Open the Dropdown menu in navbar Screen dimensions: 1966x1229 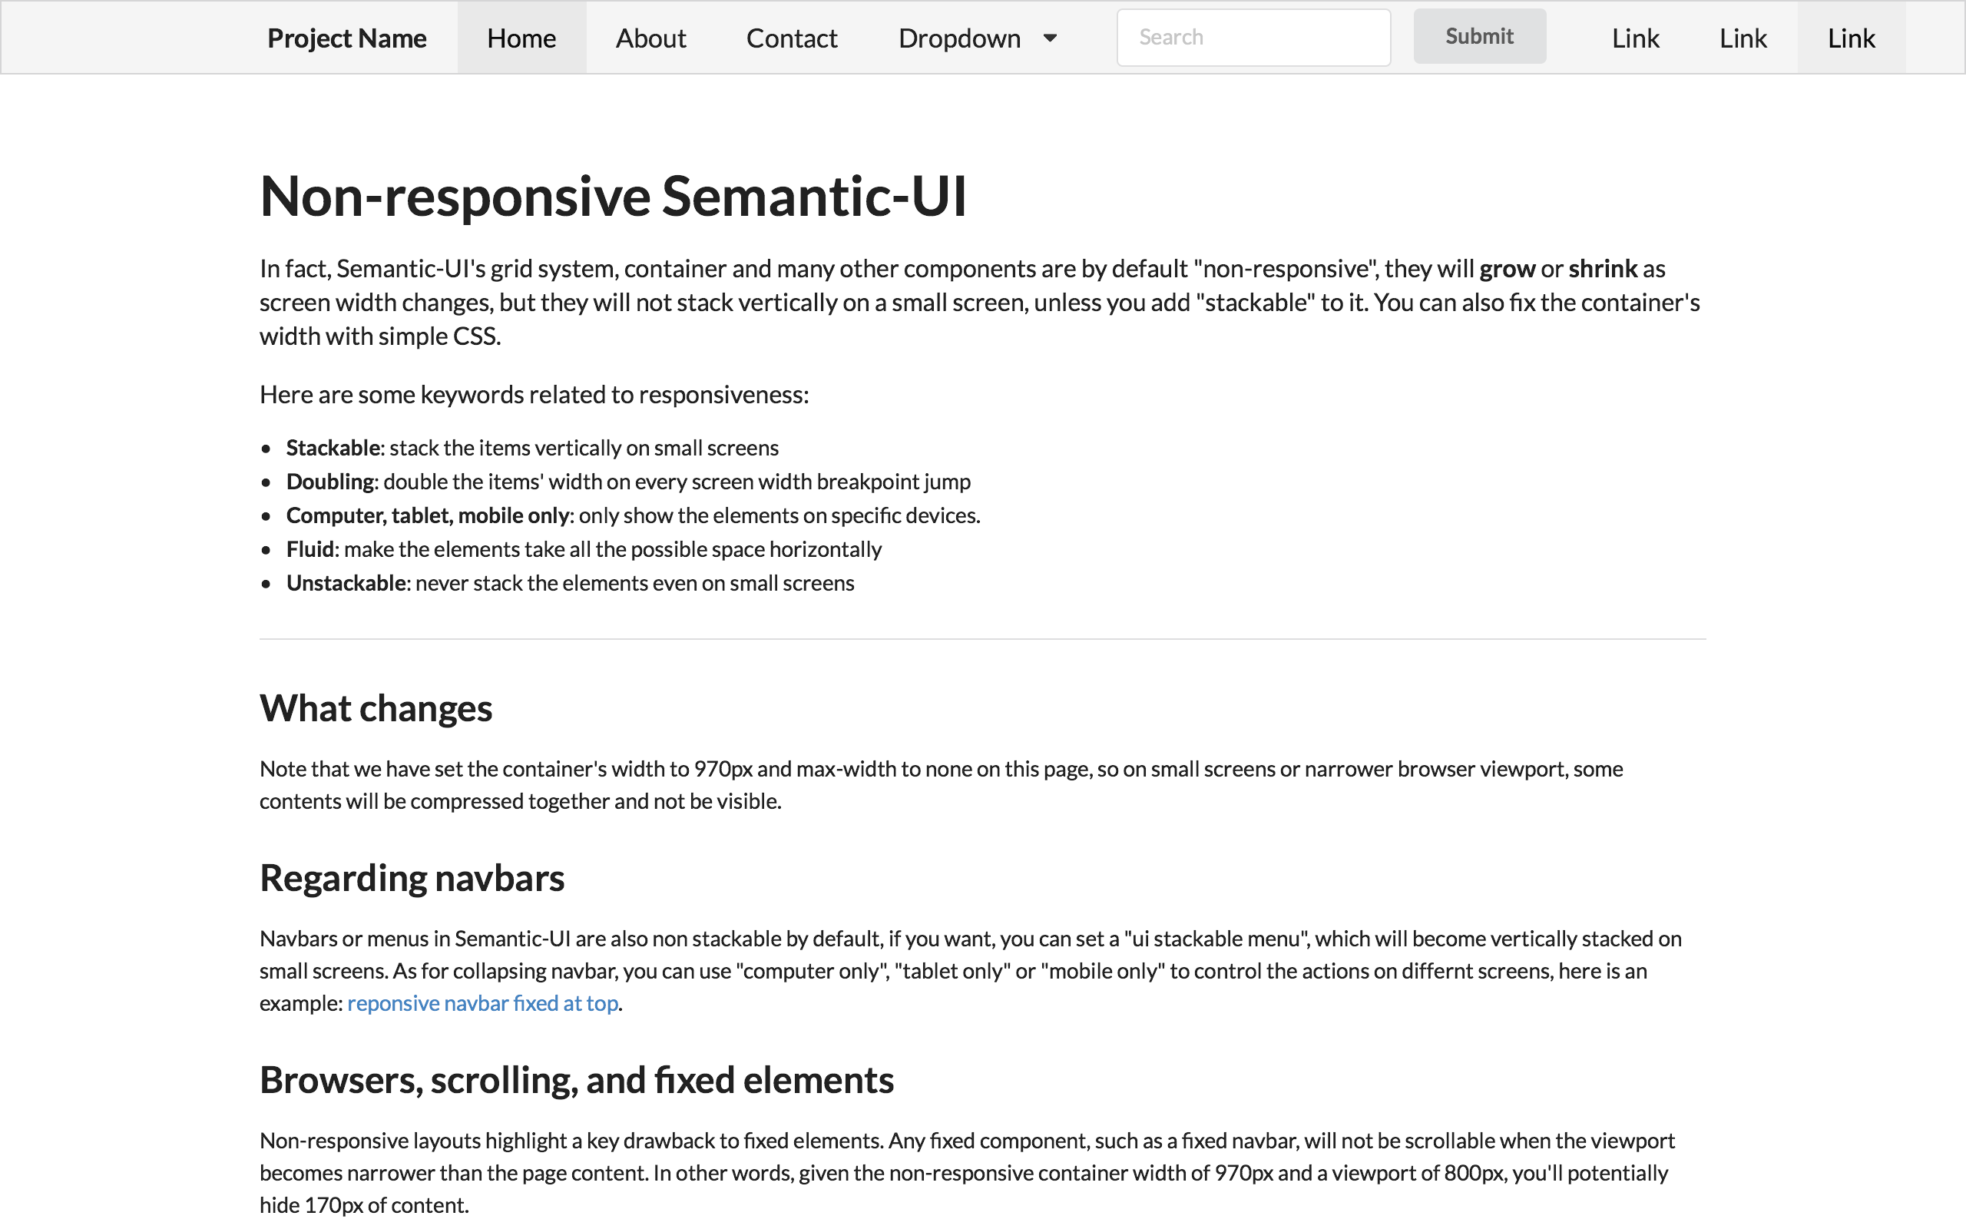(x=978, y=38)
